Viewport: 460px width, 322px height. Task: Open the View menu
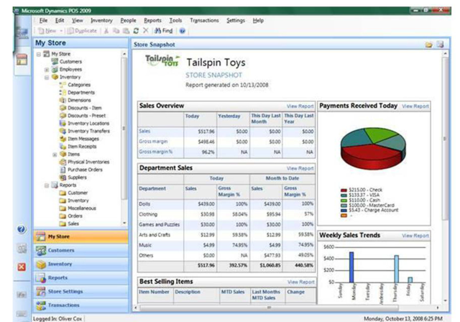tap(78, 21)
